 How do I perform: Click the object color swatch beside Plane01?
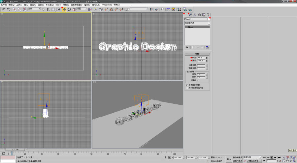point(209,19)
